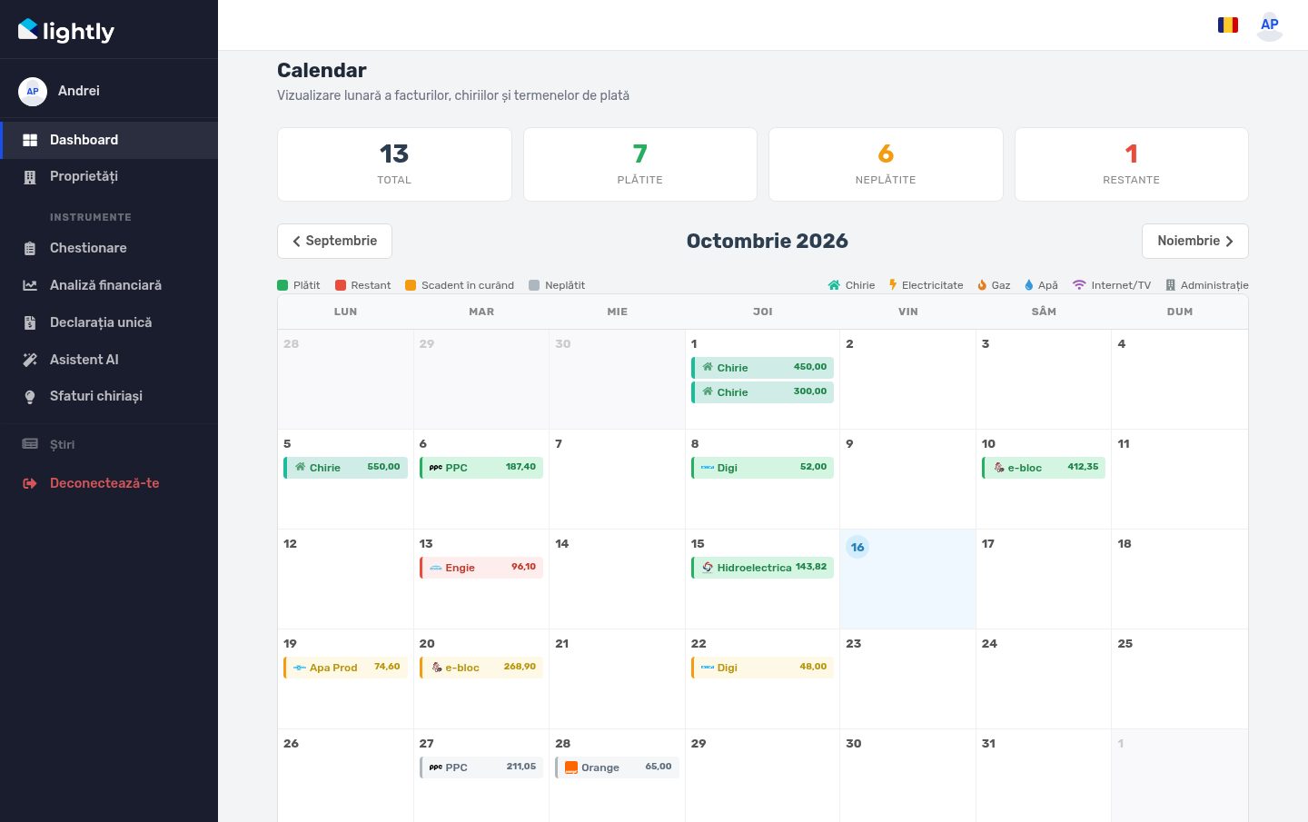
Task: Open the overdue Engie 96,10 bill
Action: [481, 568]
